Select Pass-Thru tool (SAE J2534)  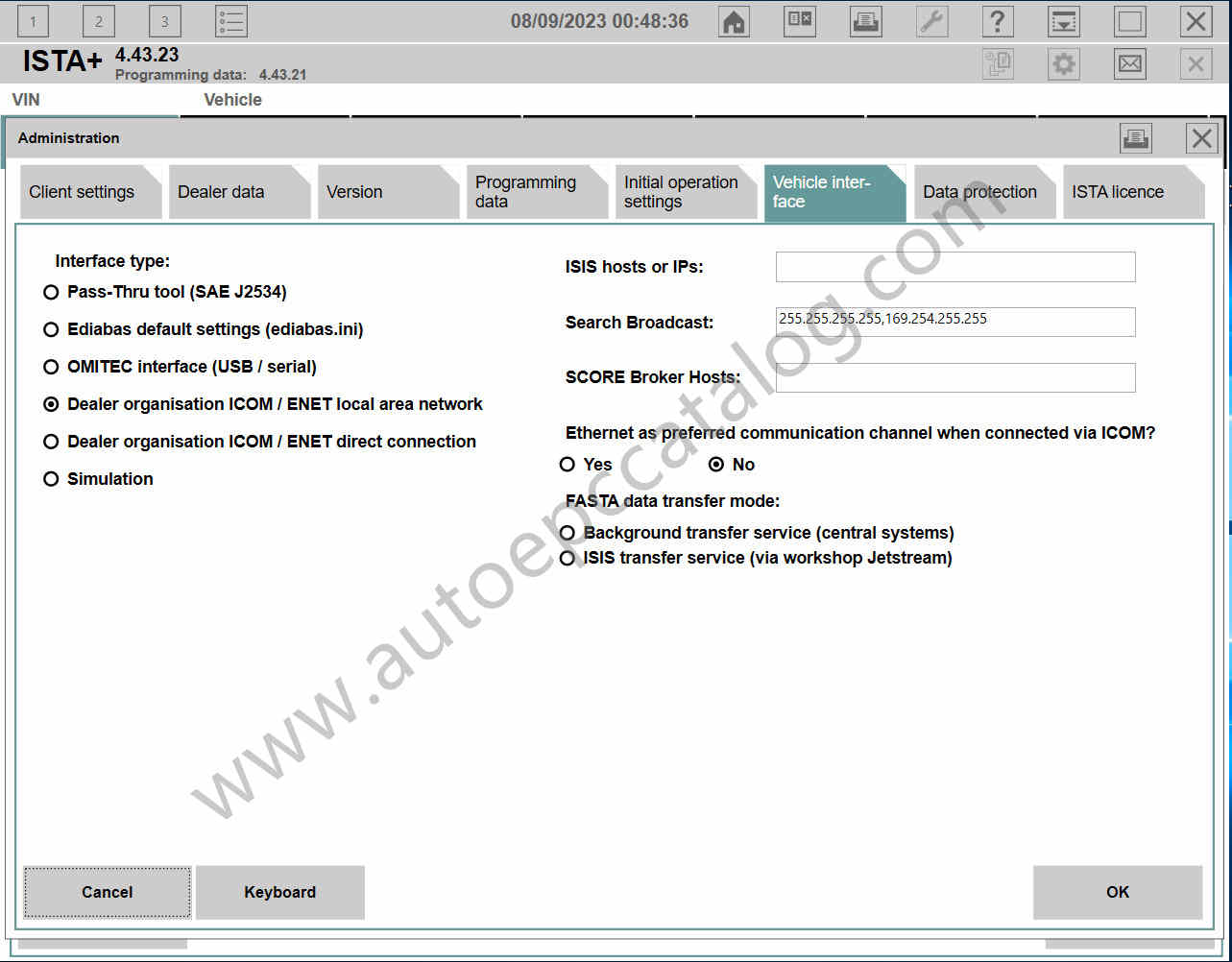point(165,292)
